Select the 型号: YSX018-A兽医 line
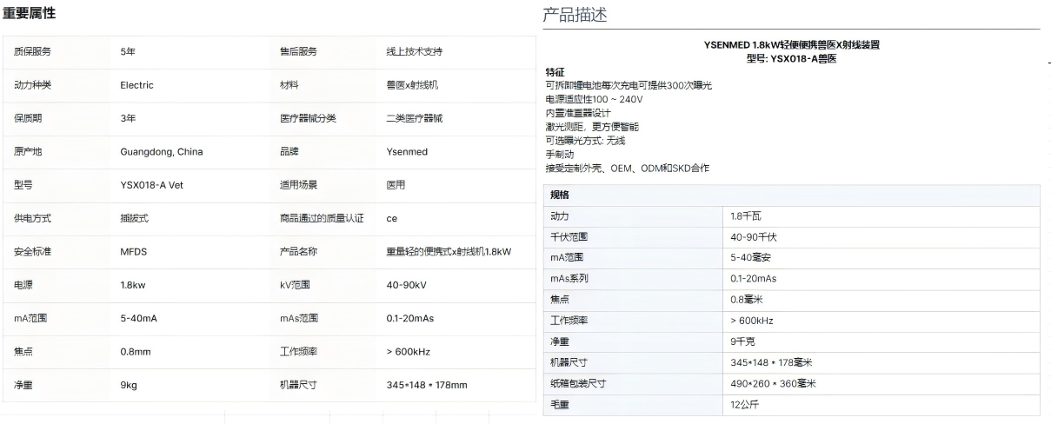 click(x=791, y=58)
